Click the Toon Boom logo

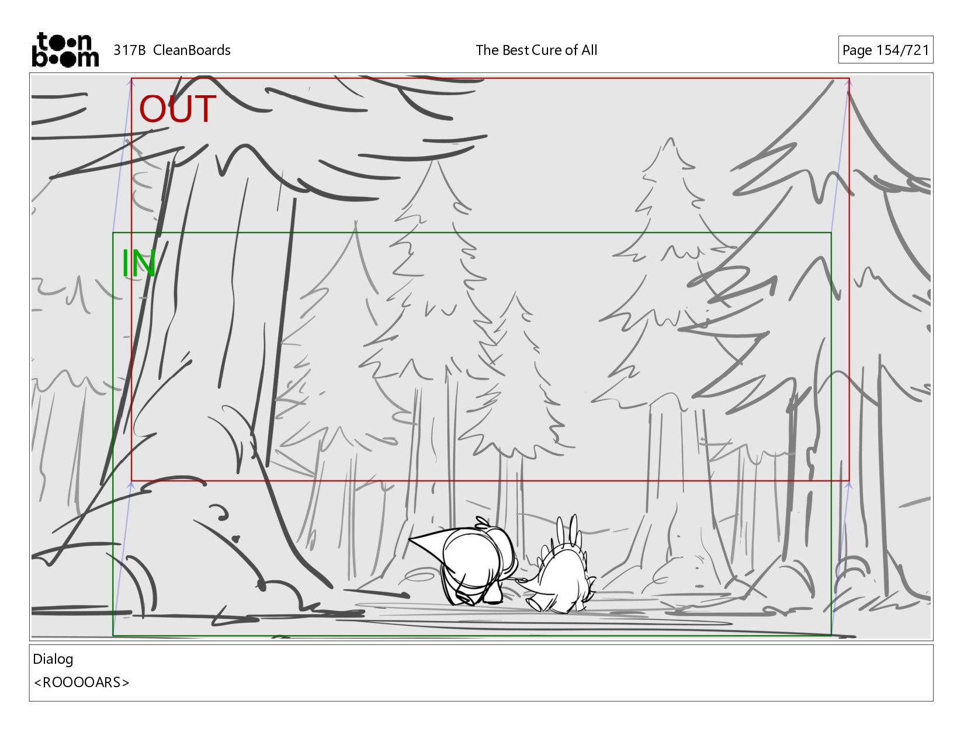[x=65, y=50]
